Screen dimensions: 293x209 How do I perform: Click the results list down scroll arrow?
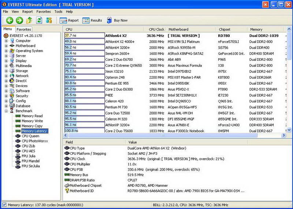(289, 130)
